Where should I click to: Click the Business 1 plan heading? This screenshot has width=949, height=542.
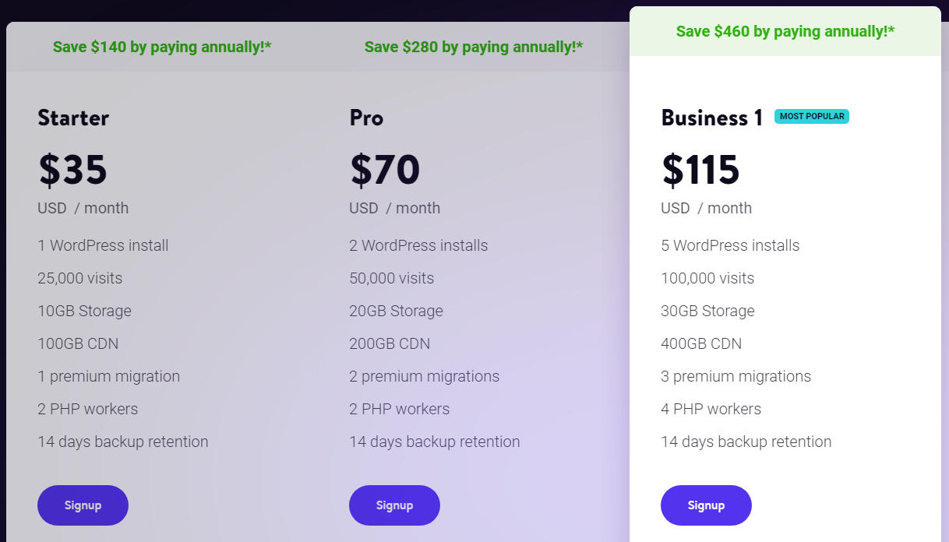pos(712,118)
